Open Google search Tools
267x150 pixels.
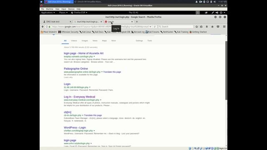(x=150, y=41)
